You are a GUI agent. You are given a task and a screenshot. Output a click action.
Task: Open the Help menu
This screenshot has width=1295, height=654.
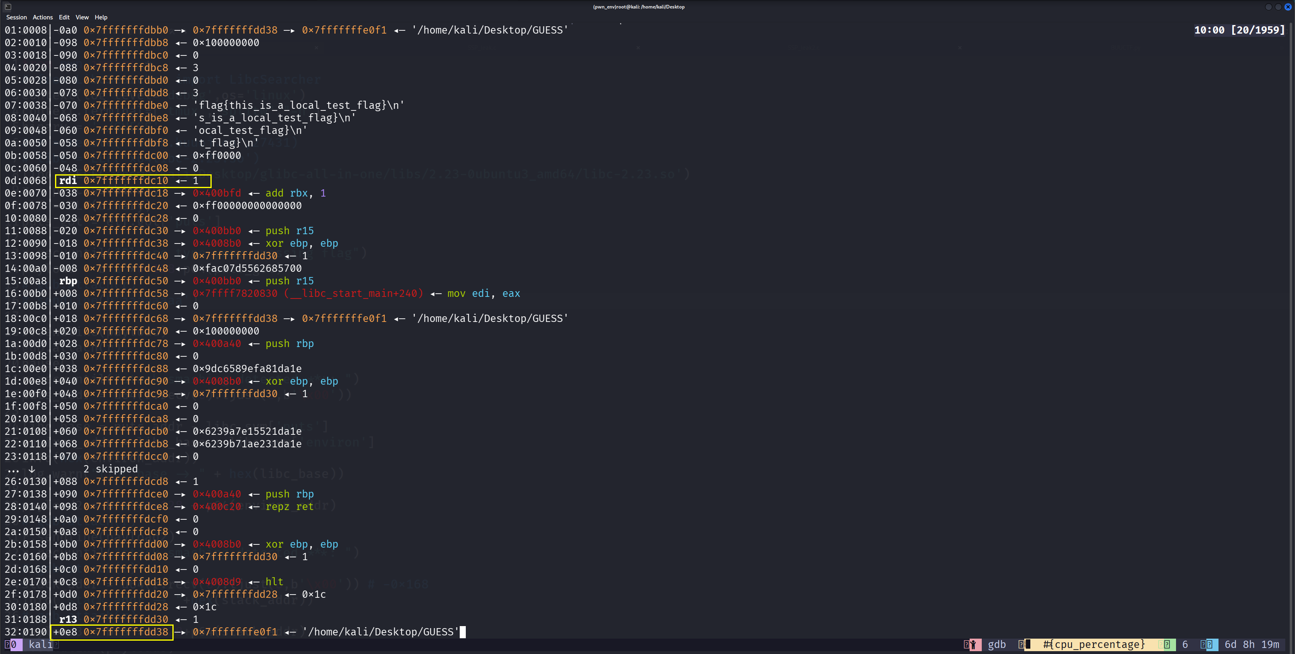(101, 17)
